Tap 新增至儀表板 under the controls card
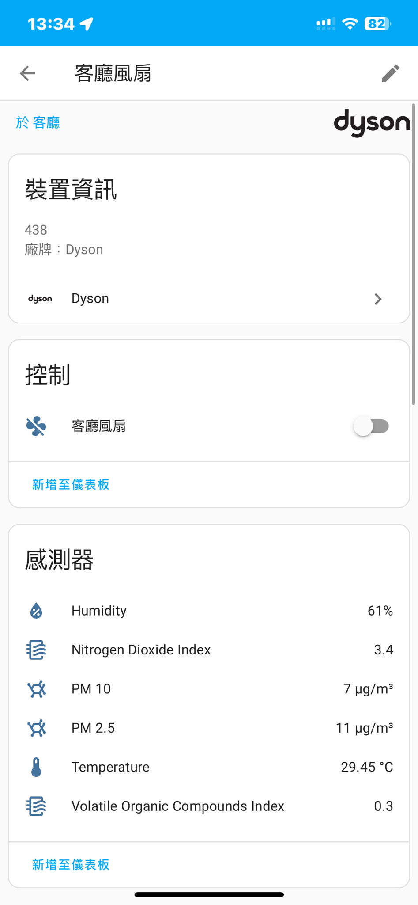 (71, 485)
